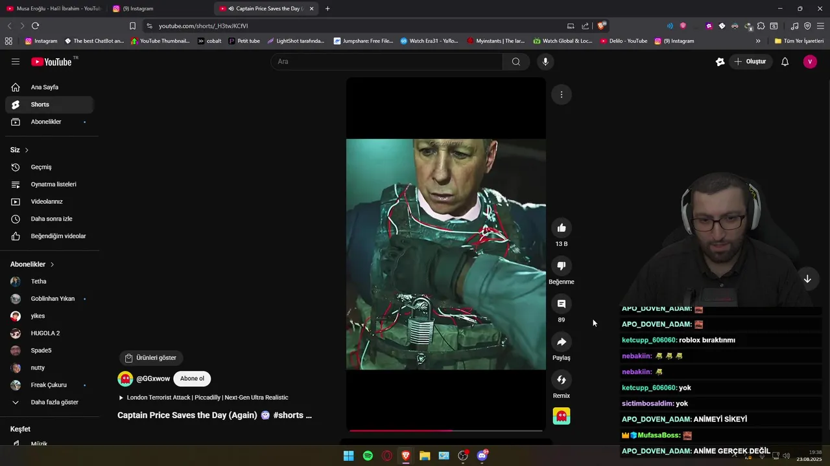Dislike the Short via Beğenme icon
Viewport: 830px width, 466px height.
(562, 265)
